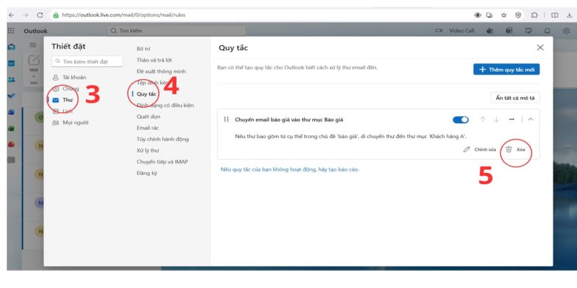
Task: Open Chuyển tiếp và IMAP settings
Action: click(x=162, y=162)
